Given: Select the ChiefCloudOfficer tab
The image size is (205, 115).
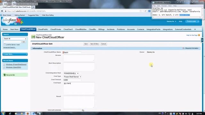Looking at the screenshot, I should (x=28, y=29).
